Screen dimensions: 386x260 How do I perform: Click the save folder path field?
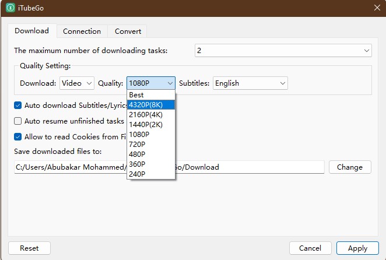169,167
